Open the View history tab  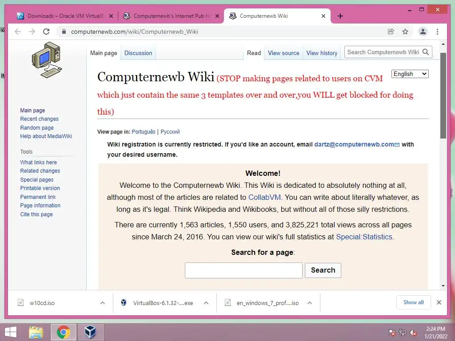(322, 53)
